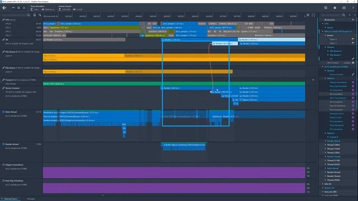Click the fit-to-view expand icon beside X
Screen dimensions: 358x201
pyautogui.click(x=313, y=15)
